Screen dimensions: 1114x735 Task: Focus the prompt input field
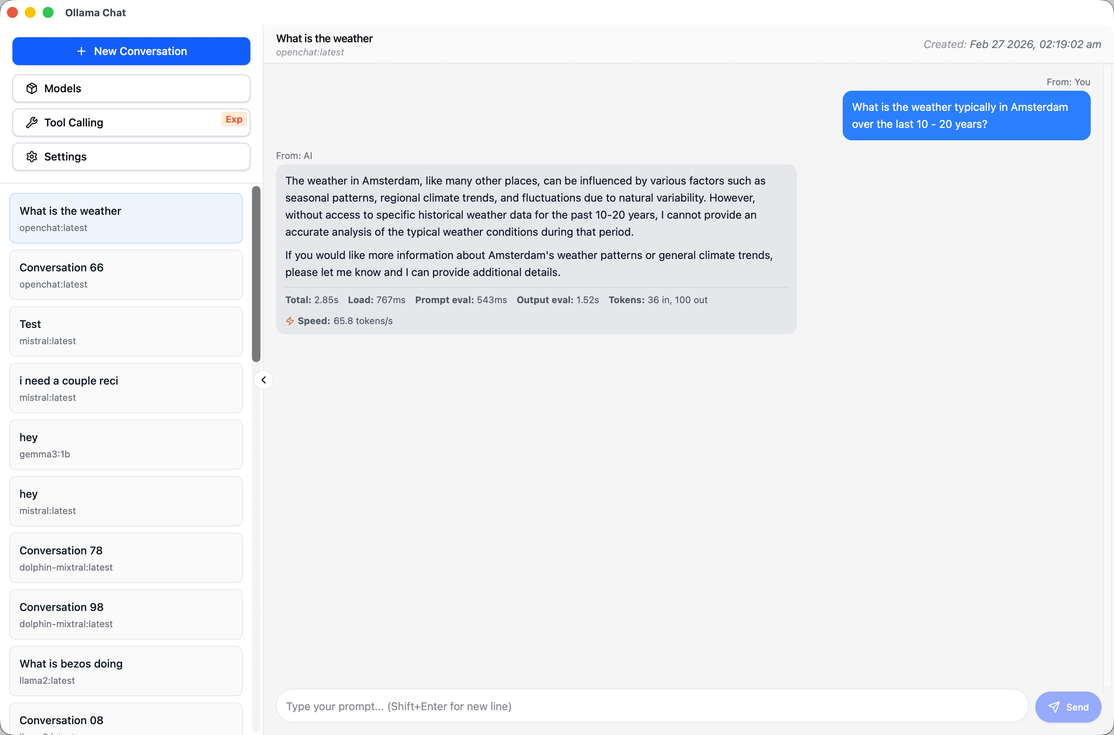point(652,706)
